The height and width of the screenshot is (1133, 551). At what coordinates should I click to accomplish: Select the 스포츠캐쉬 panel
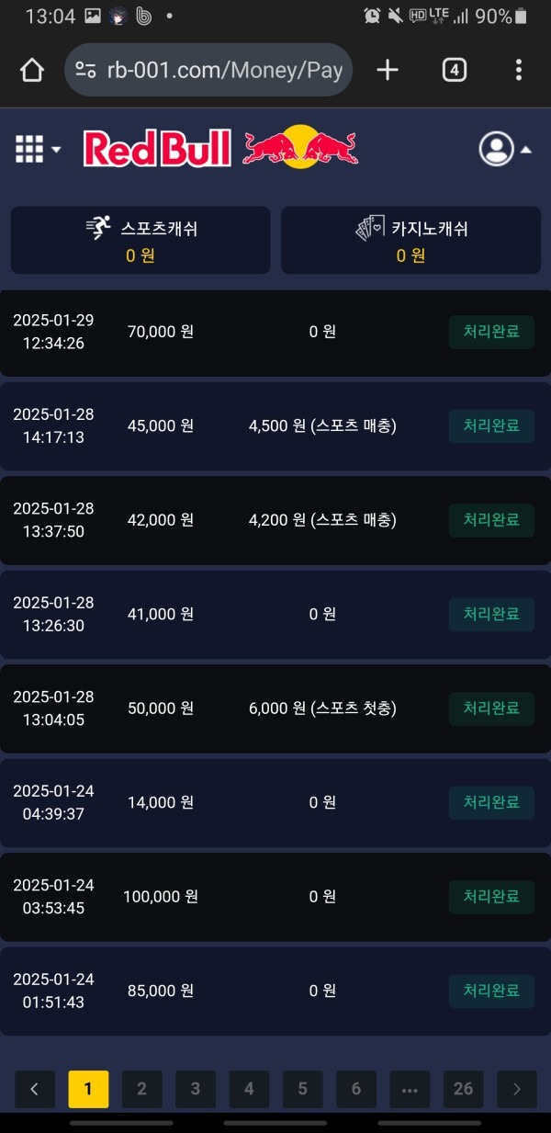coord(140,241)
